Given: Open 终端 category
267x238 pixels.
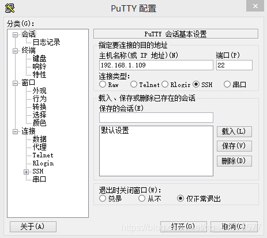Looking at the screenshot, I should pos(28,50).
